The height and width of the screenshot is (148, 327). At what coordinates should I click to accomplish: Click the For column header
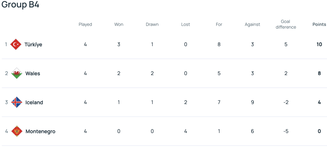tap(219, 25)
